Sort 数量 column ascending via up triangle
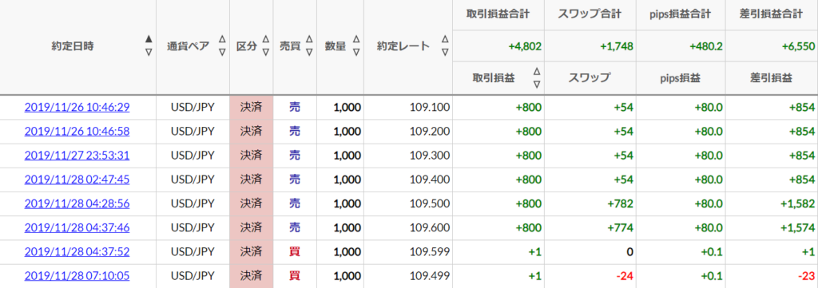Image resolution: width=818 pixels, height=288 pixels. pos(356,38)
